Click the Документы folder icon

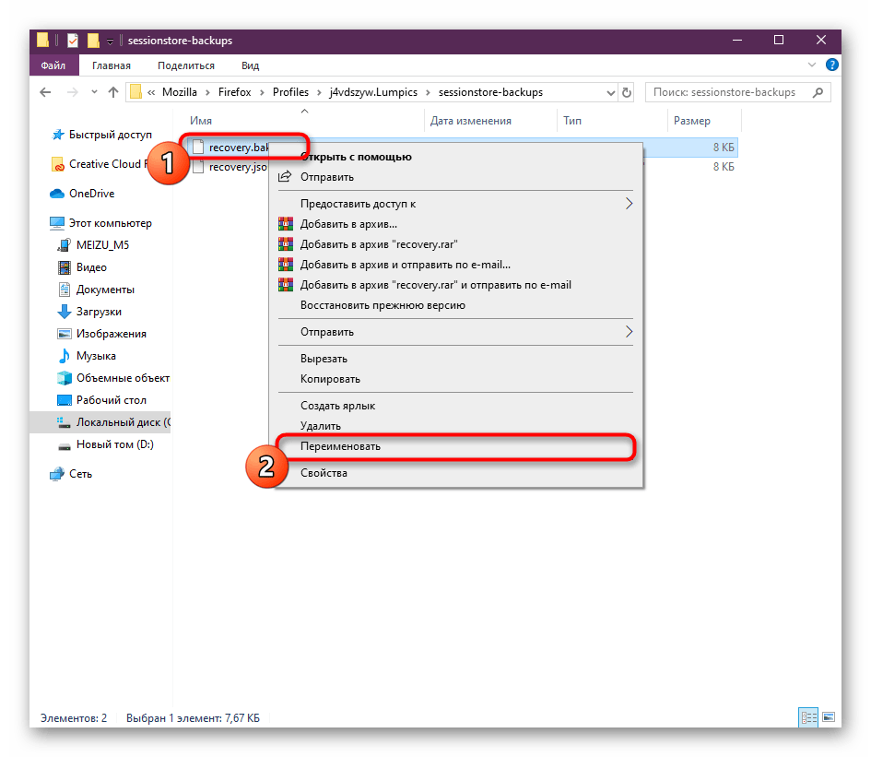(x=65, y=290)
